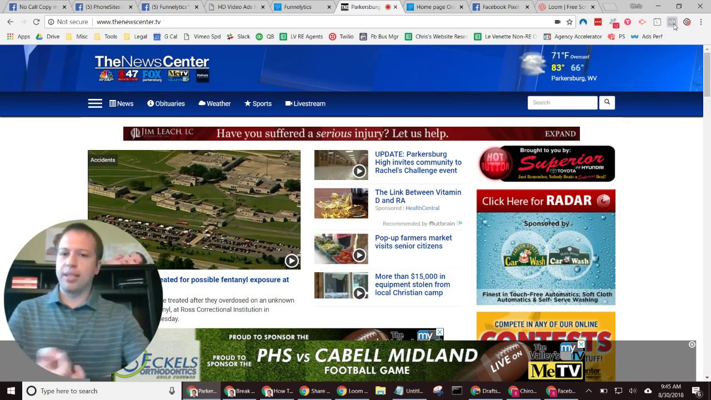Open HealthCentral sponsor link

point(422,208)
